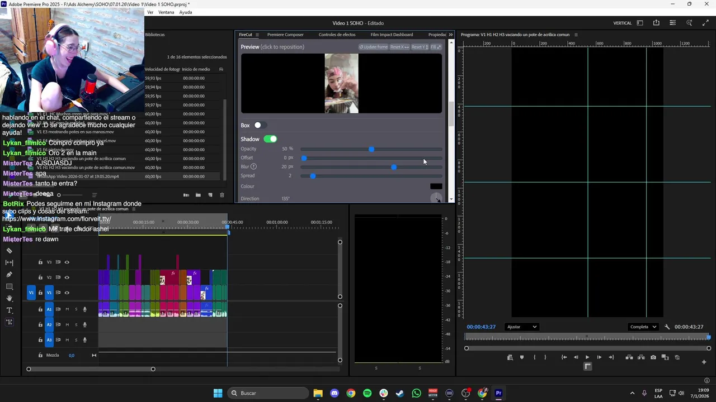Export a frame with the camera icon
The image size is (716, 402).
[653, 357]
